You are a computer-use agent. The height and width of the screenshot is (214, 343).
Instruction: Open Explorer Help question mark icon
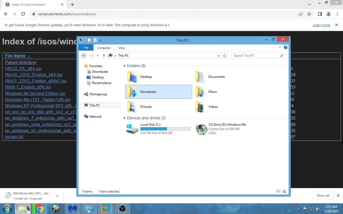[286, 48]
